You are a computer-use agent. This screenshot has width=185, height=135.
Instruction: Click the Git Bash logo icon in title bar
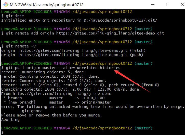[x=6, y=5]
